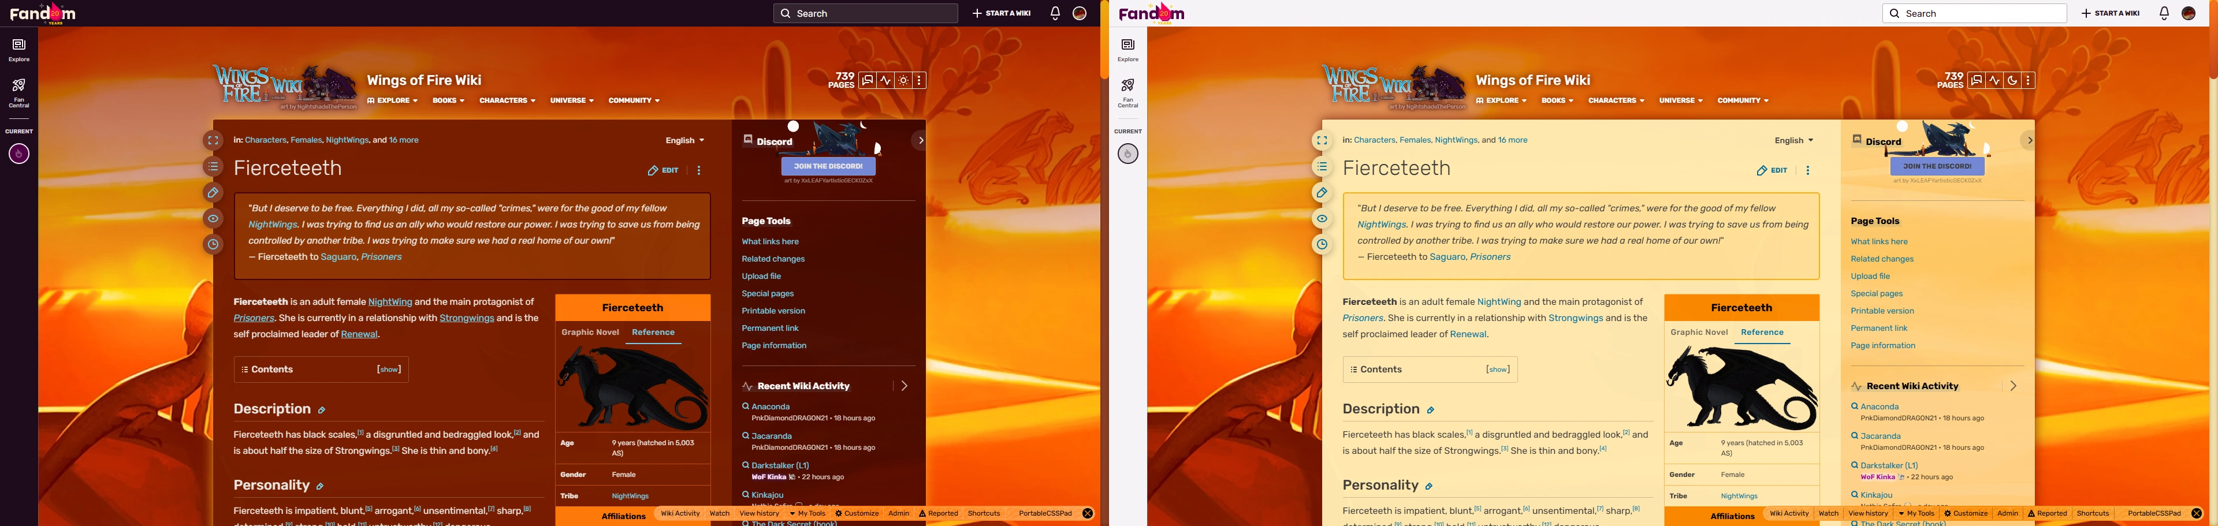The image size is (2218, 526).
Task: Open Anaconda in light-theme Recent Wiki Activity
Action: pos(1880,407)
